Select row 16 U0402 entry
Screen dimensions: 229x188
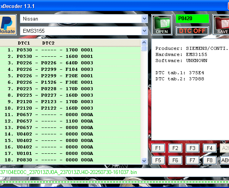coord(70,147)
